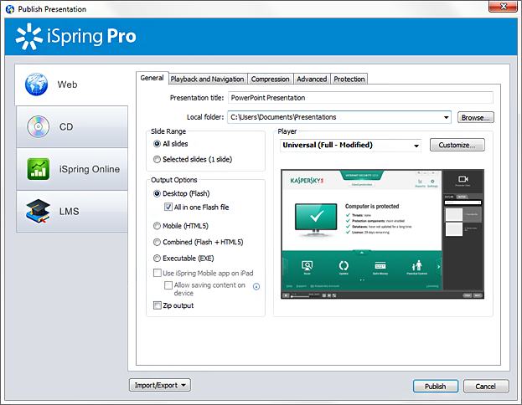The height and width of the screenshot is (405, 522).
Task: Select the Selected slides (1 slide) option
Action: pos(157,159)
